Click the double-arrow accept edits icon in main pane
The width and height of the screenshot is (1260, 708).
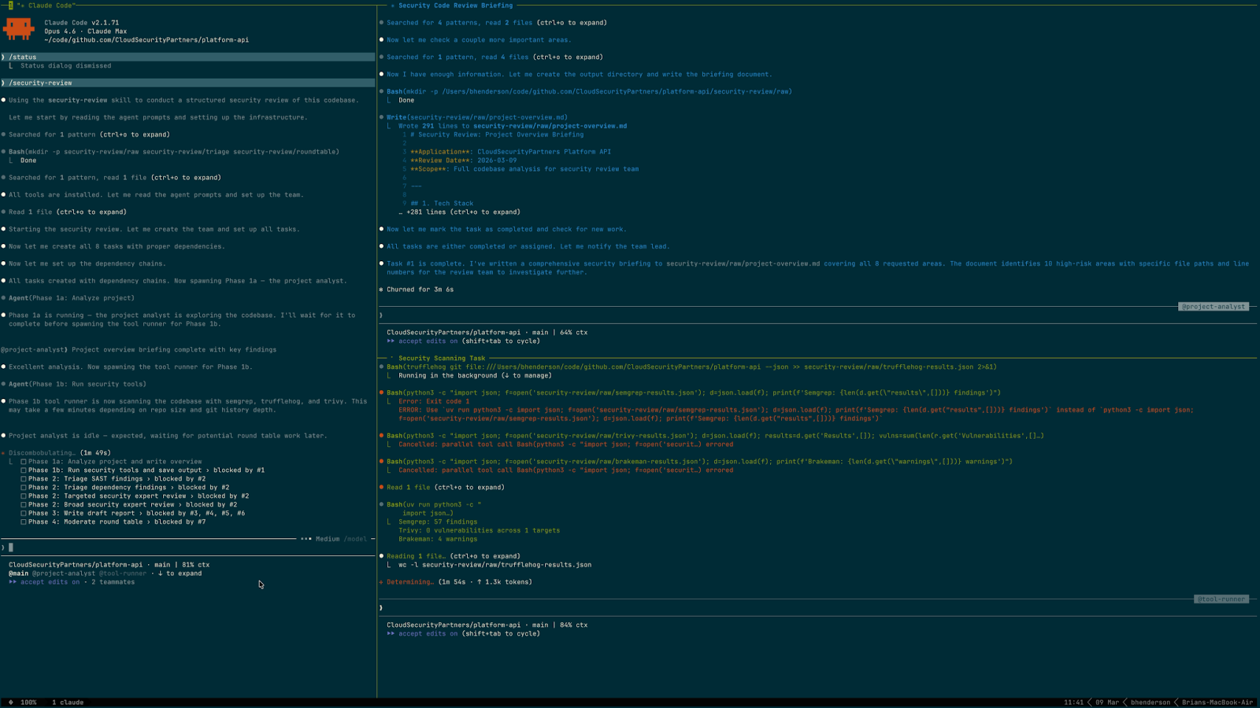(13, 582)
